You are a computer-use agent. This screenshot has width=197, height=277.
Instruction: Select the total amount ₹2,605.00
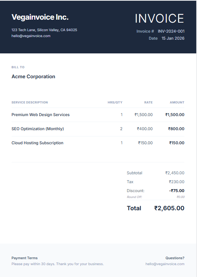click(x=169, y=208)
